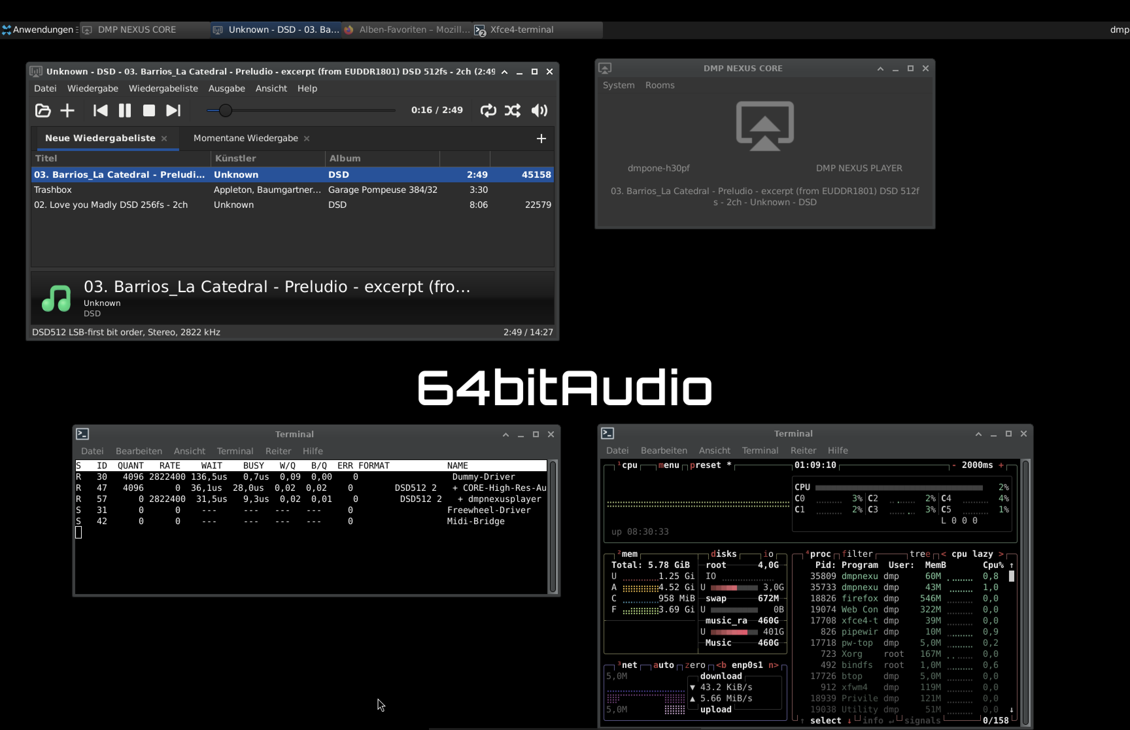Click the dmpone-h30pf device label
This screenshot has width=1130, height=730.
pyautogui.click(x=658, y=168)
